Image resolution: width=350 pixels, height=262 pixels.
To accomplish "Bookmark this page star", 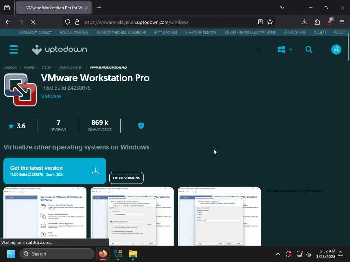I will click(x=270, y=22).
